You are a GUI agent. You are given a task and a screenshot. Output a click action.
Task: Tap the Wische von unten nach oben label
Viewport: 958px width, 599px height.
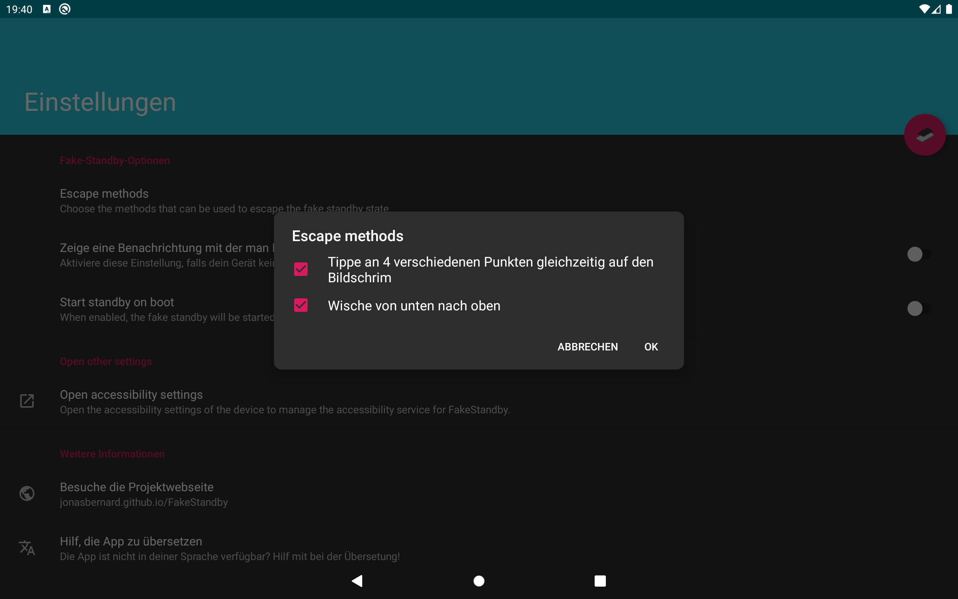(414, 306)
